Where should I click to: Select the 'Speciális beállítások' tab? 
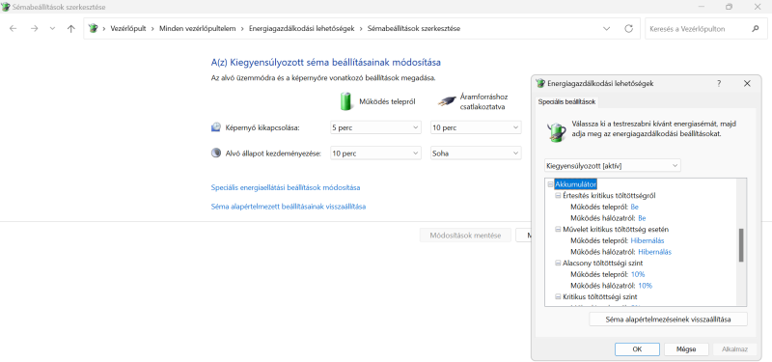(566, 101)
